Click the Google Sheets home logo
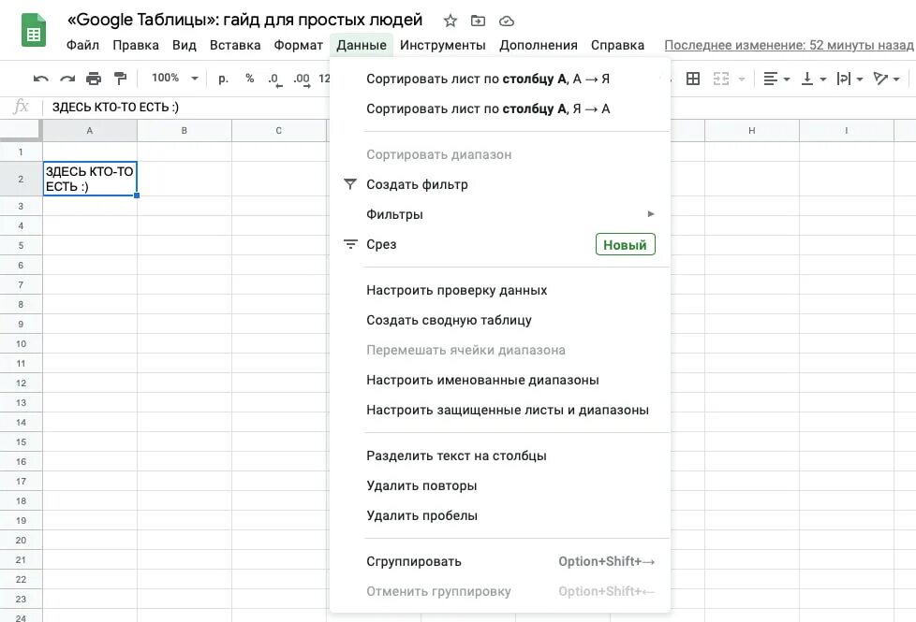This screenshot has width=916, height=622. pos(34,32)
